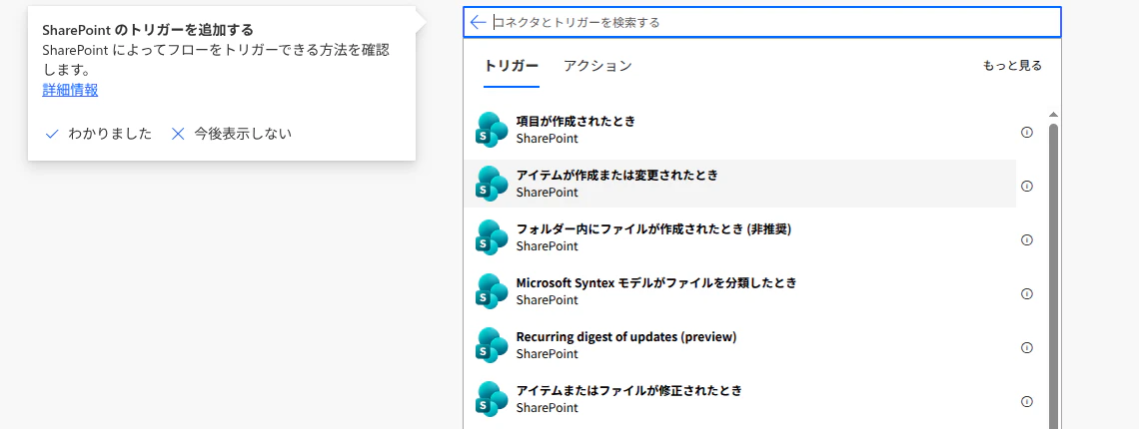Click 今後表示しない in the tooltip

click(231, 135)
